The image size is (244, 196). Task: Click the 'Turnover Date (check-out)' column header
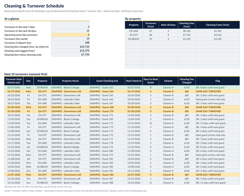pyautogui.click(x=14, y=81)
